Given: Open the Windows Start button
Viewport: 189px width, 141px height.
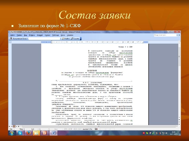Looking at the screenshot, I should 12,133.
